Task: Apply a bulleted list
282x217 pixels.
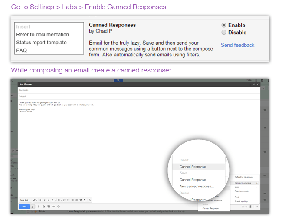Action: (69, 200)
